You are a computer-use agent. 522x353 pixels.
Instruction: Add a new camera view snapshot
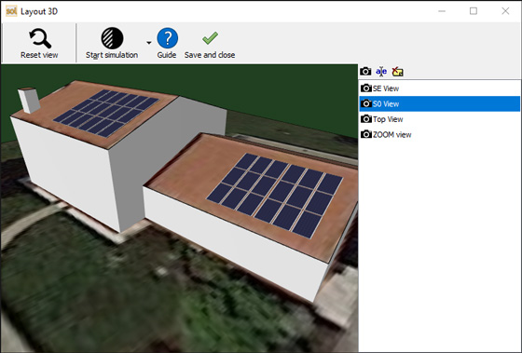point(365,71)
